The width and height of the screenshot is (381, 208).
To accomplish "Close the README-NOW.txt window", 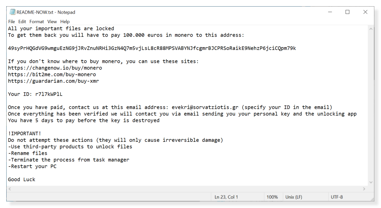I will 365,12.
